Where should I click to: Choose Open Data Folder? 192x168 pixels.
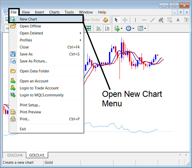46,71
